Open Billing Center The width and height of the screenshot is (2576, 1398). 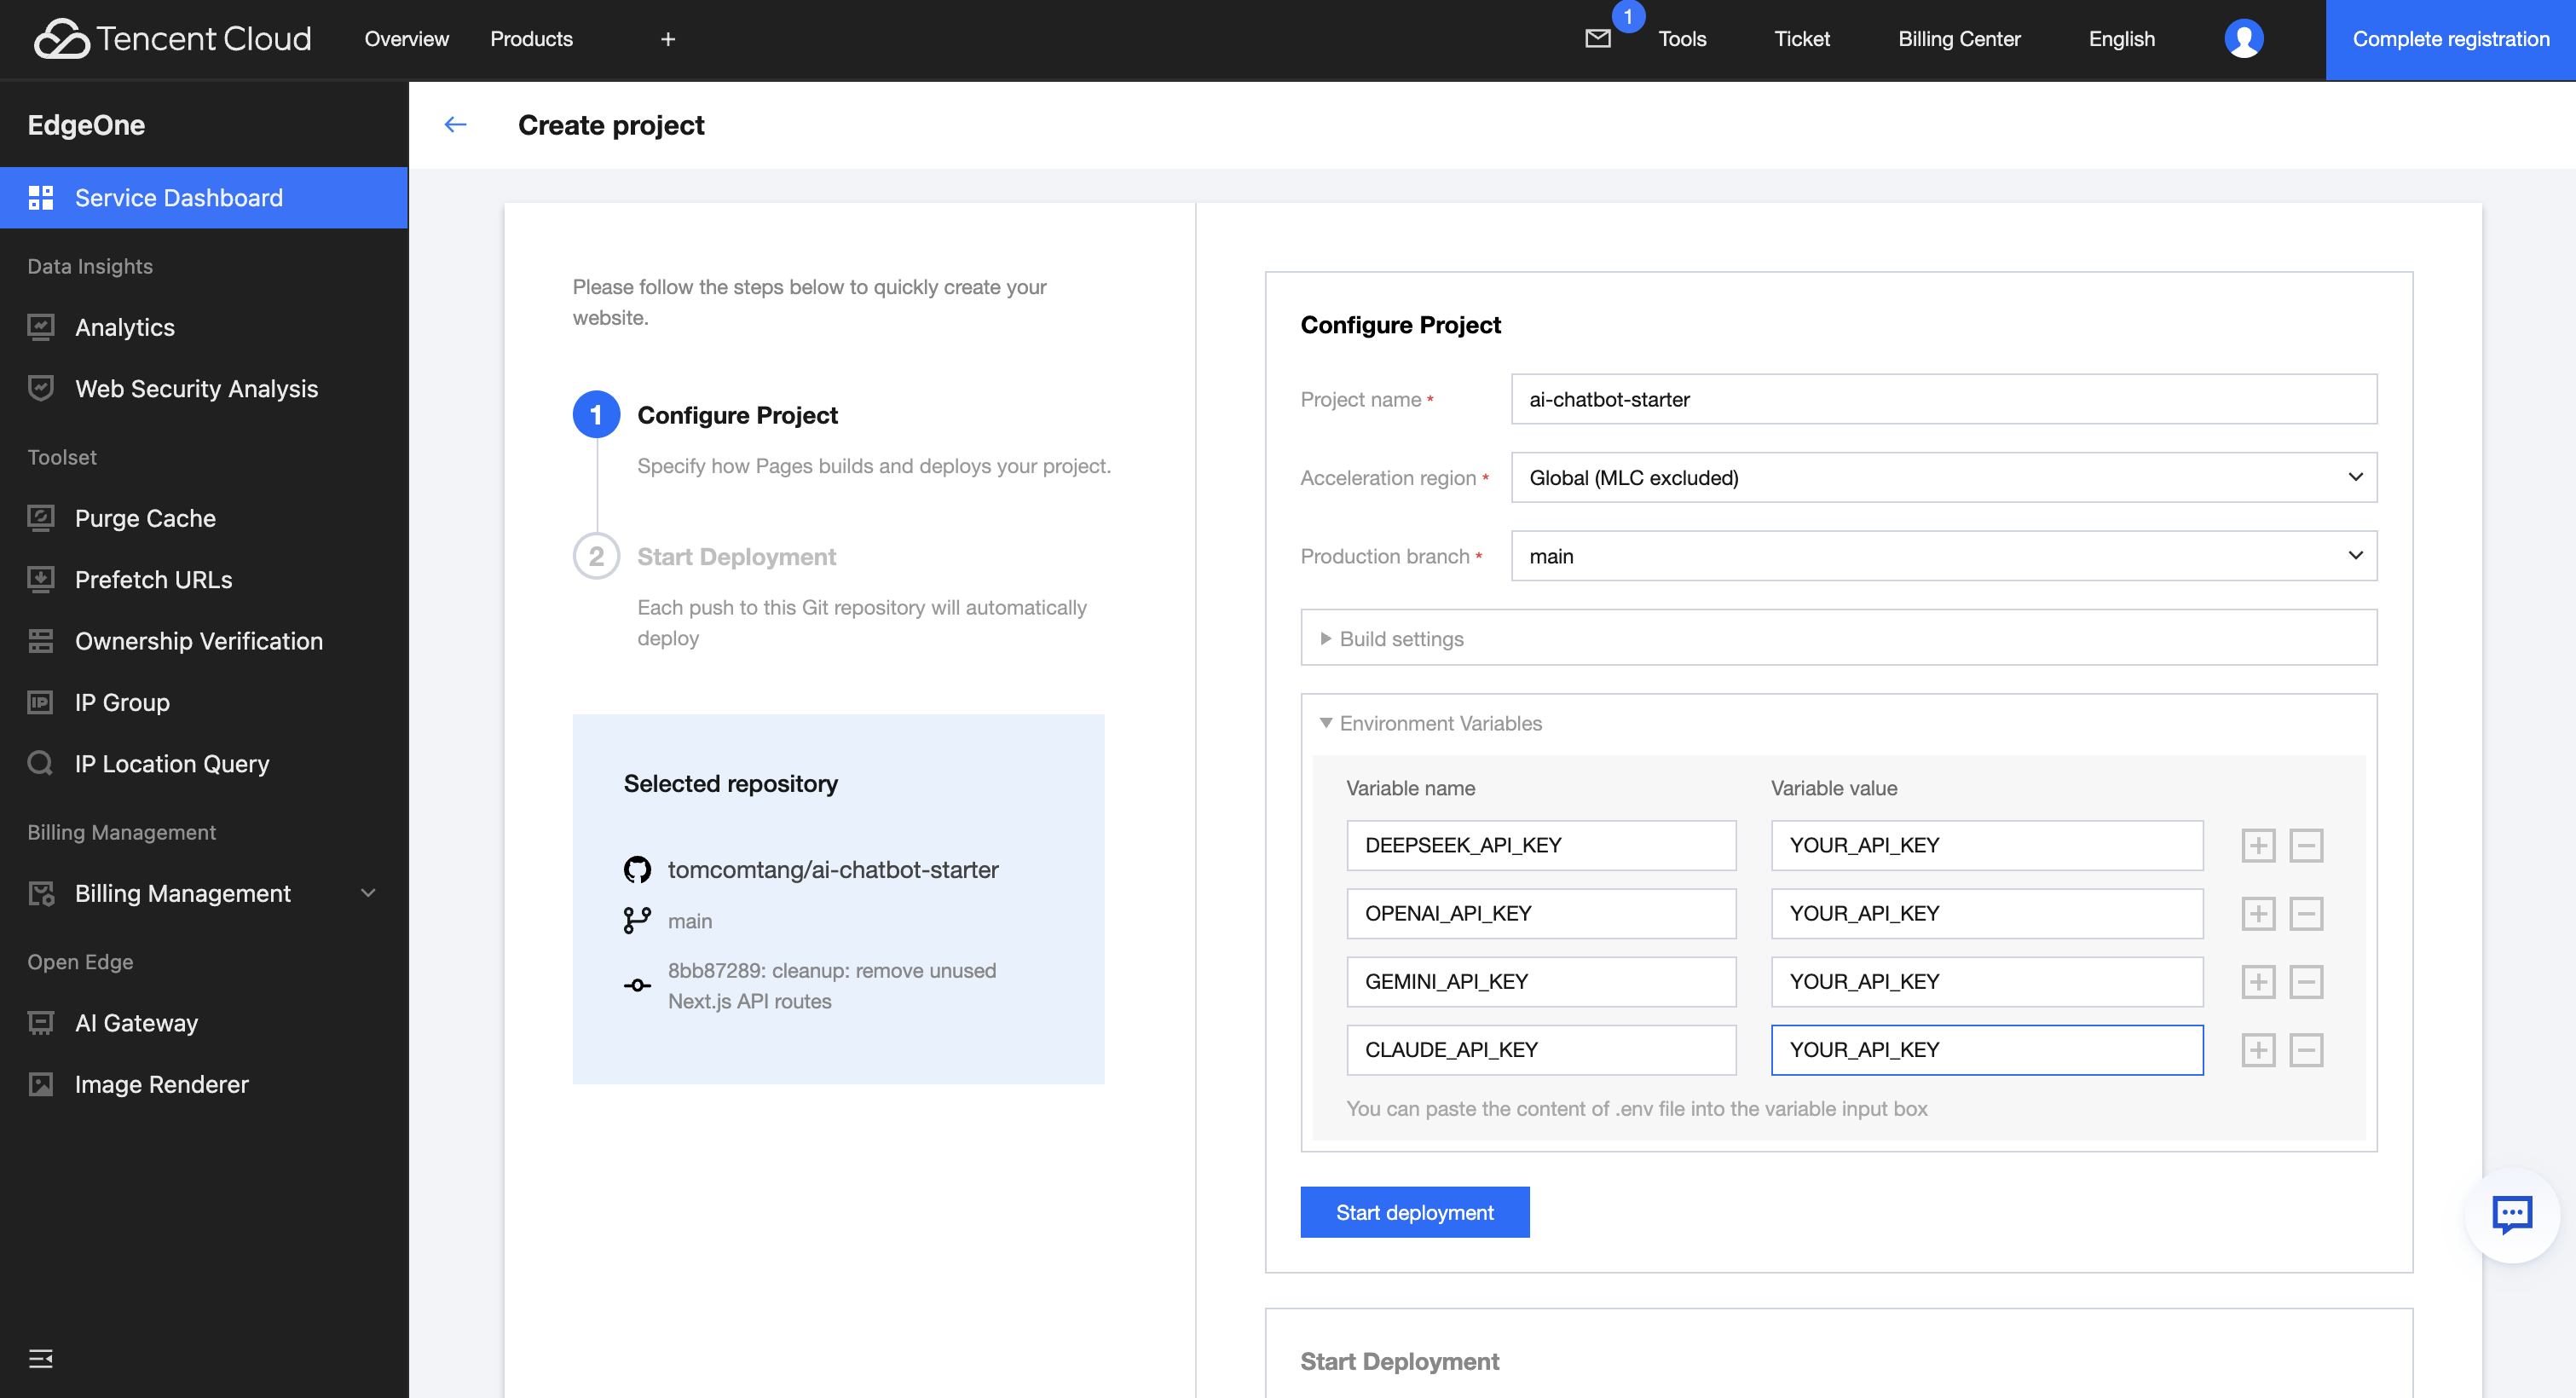pyautogui.click(x=1959, y=39)
